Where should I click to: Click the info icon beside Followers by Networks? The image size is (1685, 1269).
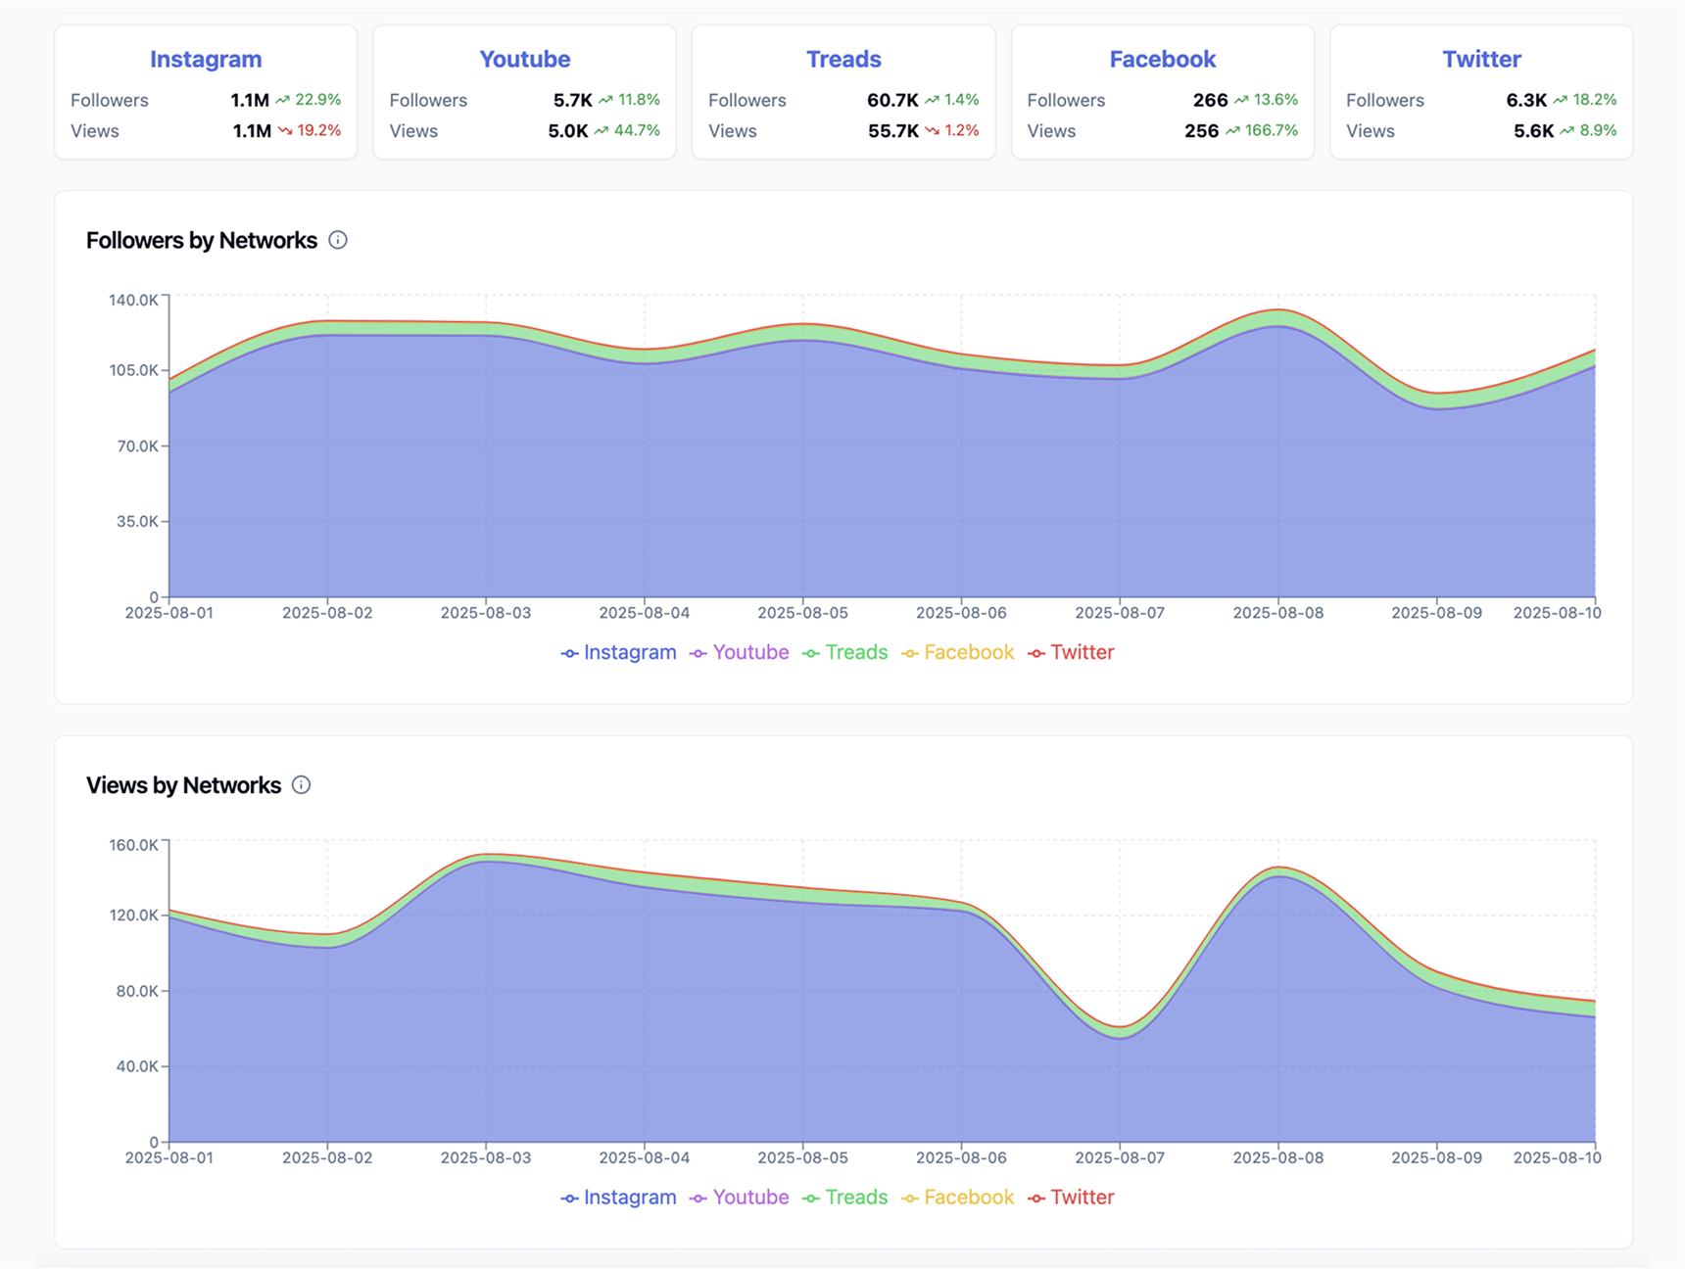pos(338,240)
